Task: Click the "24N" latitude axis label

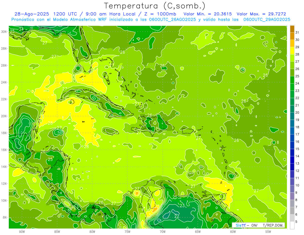Action: [4, 82]
